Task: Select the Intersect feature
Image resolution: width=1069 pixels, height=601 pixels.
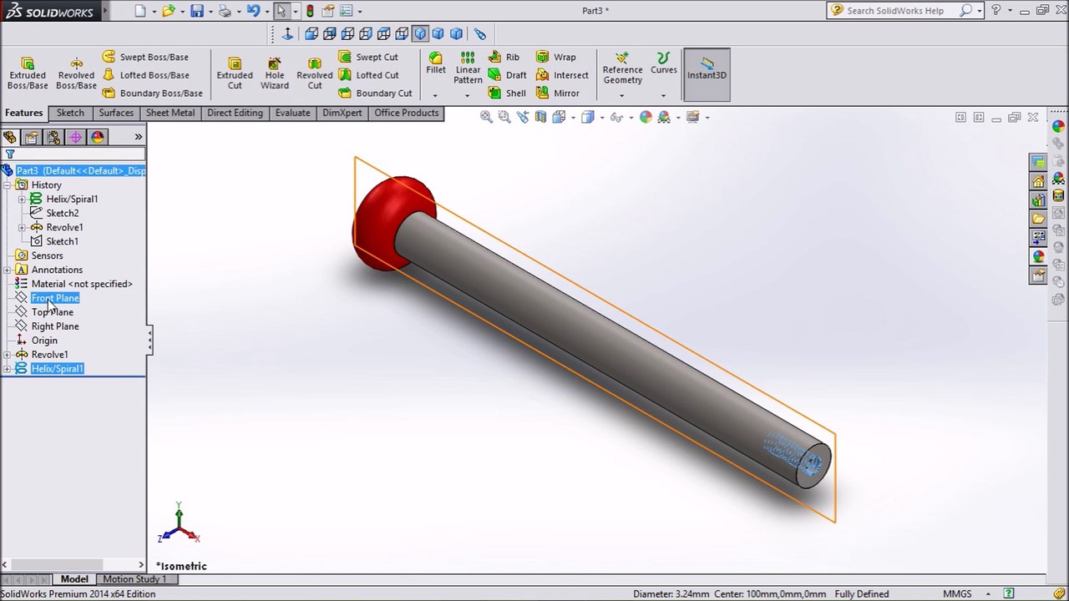Action: click(x=562, y=75)
